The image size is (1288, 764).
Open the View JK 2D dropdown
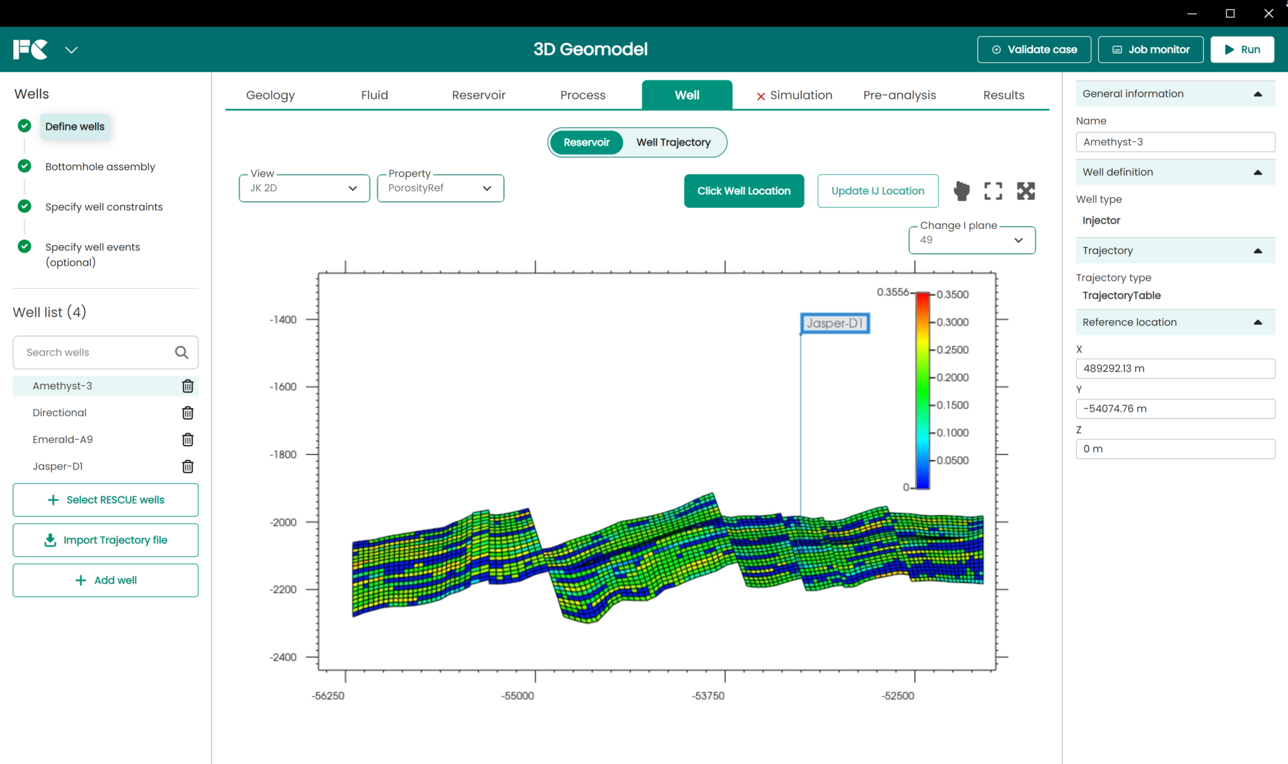tap(304, 188)
